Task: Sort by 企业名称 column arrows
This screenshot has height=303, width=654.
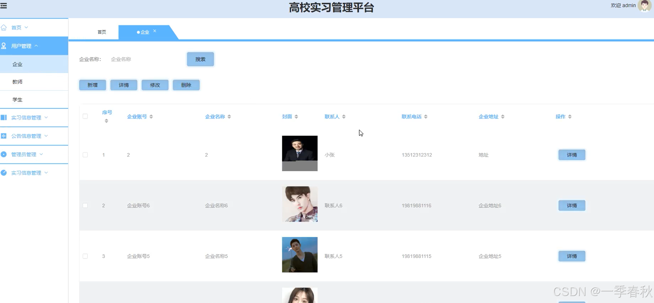Action: 229,117
